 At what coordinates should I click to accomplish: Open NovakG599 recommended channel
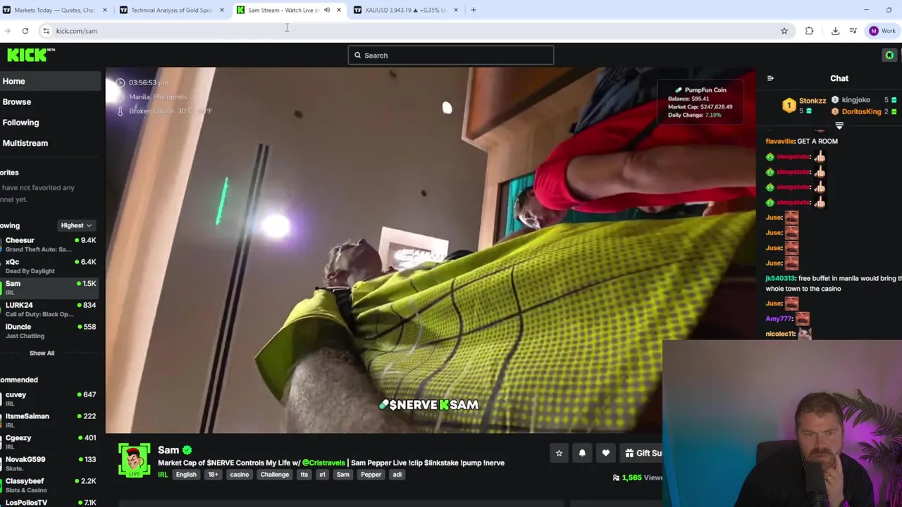pyautogui.click(x=49, y=463)
